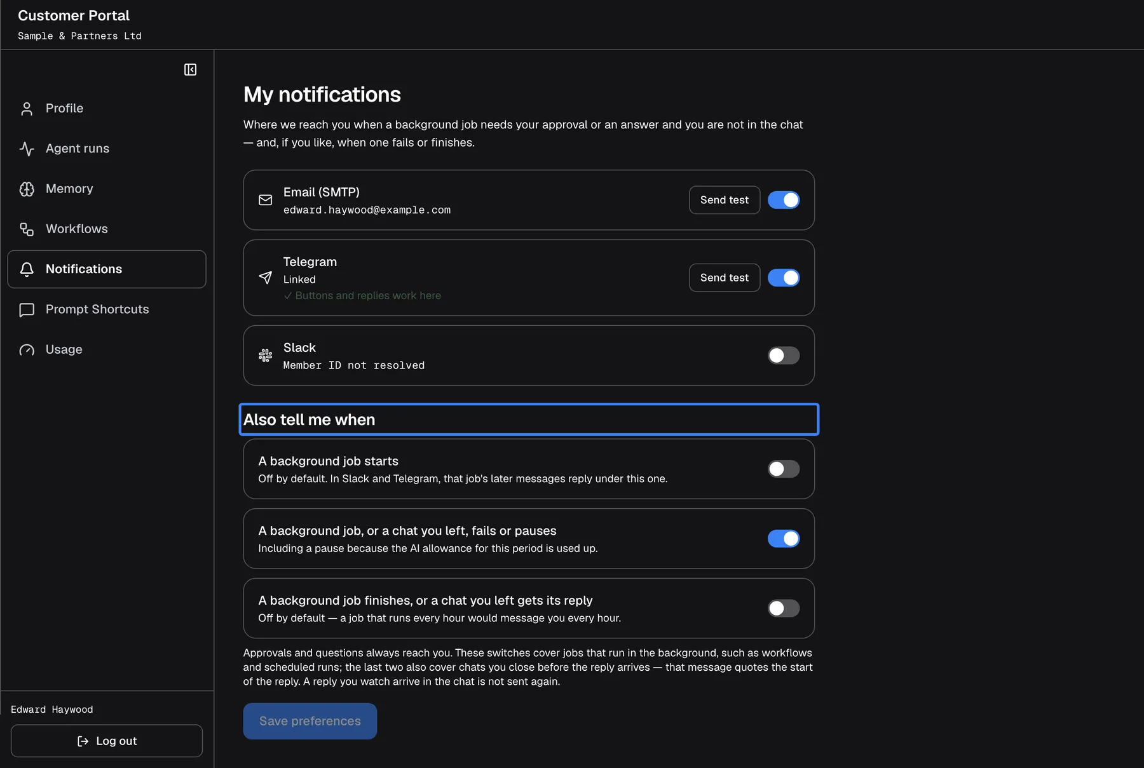
Task: Navigate to Workflows
Action: coord(107,229)
